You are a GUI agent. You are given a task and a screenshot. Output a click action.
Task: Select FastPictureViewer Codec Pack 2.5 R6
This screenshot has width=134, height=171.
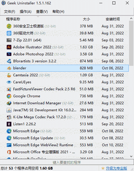click(x=44, y=89)
